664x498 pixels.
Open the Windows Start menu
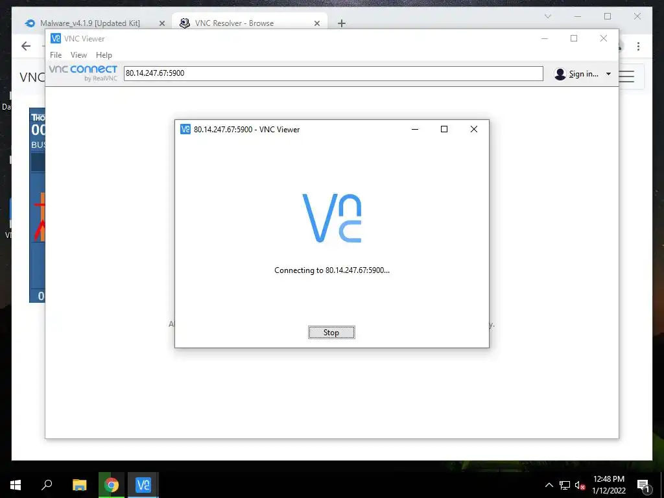coord(16,485)
